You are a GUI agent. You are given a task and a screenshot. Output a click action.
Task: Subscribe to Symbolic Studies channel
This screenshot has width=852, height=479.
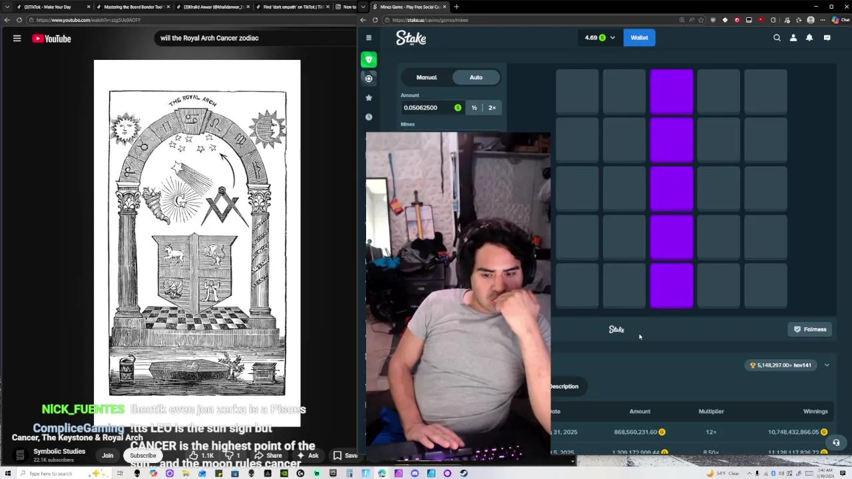click(x=142, y=456)
